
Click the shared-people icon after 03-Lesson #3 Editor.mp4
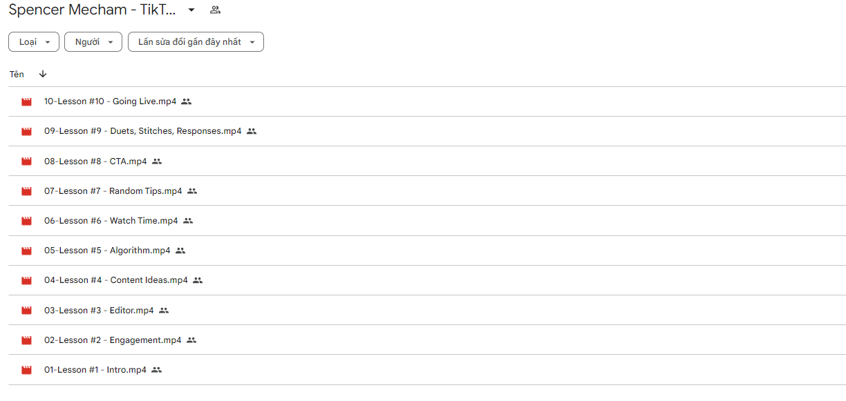(x=164, y=311)
